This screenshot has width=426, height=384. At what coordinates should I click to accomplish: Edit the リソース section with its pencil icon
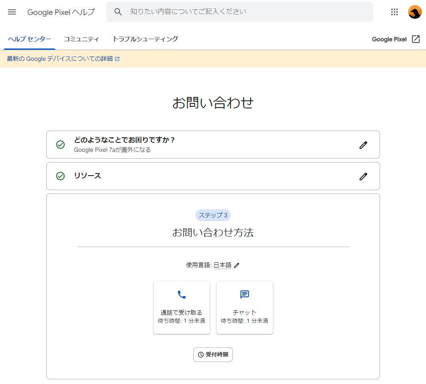click(x=363, y=176)
